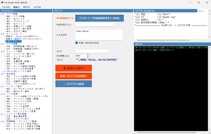Select !OPI - アイコンから復元 command
This screenshot has height=134, width=211.
point(18,56)
